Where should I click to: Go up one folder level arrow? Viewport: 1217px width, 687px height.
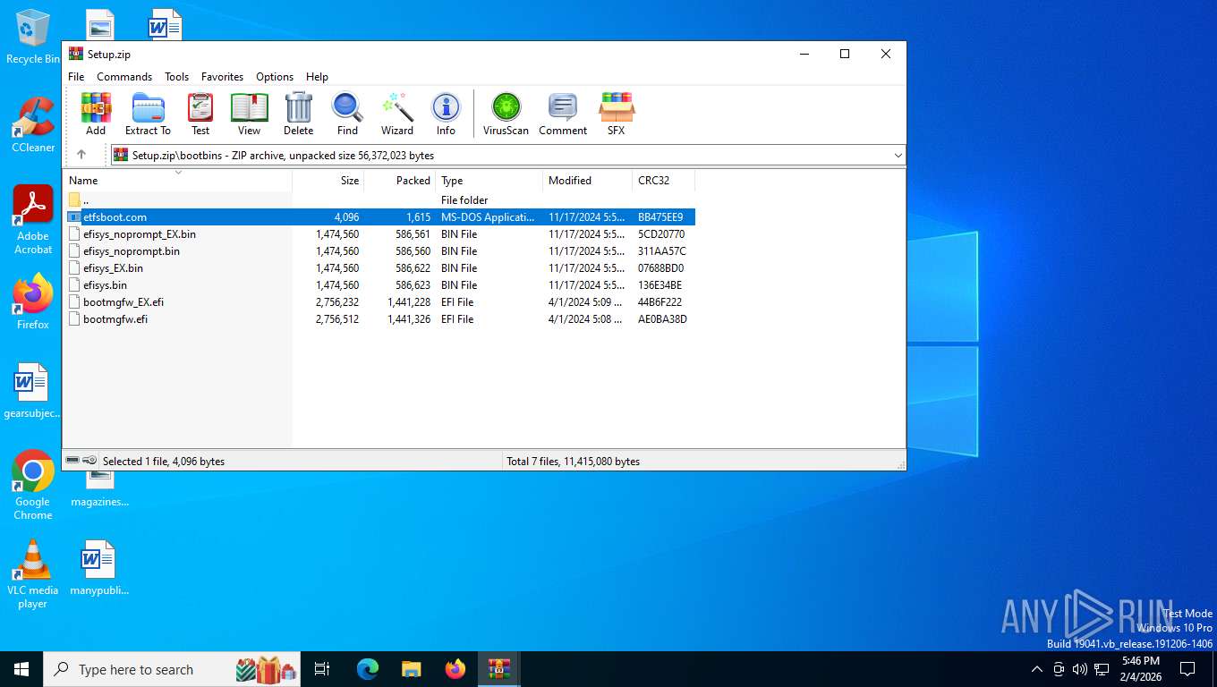click(x=81, y=155)
